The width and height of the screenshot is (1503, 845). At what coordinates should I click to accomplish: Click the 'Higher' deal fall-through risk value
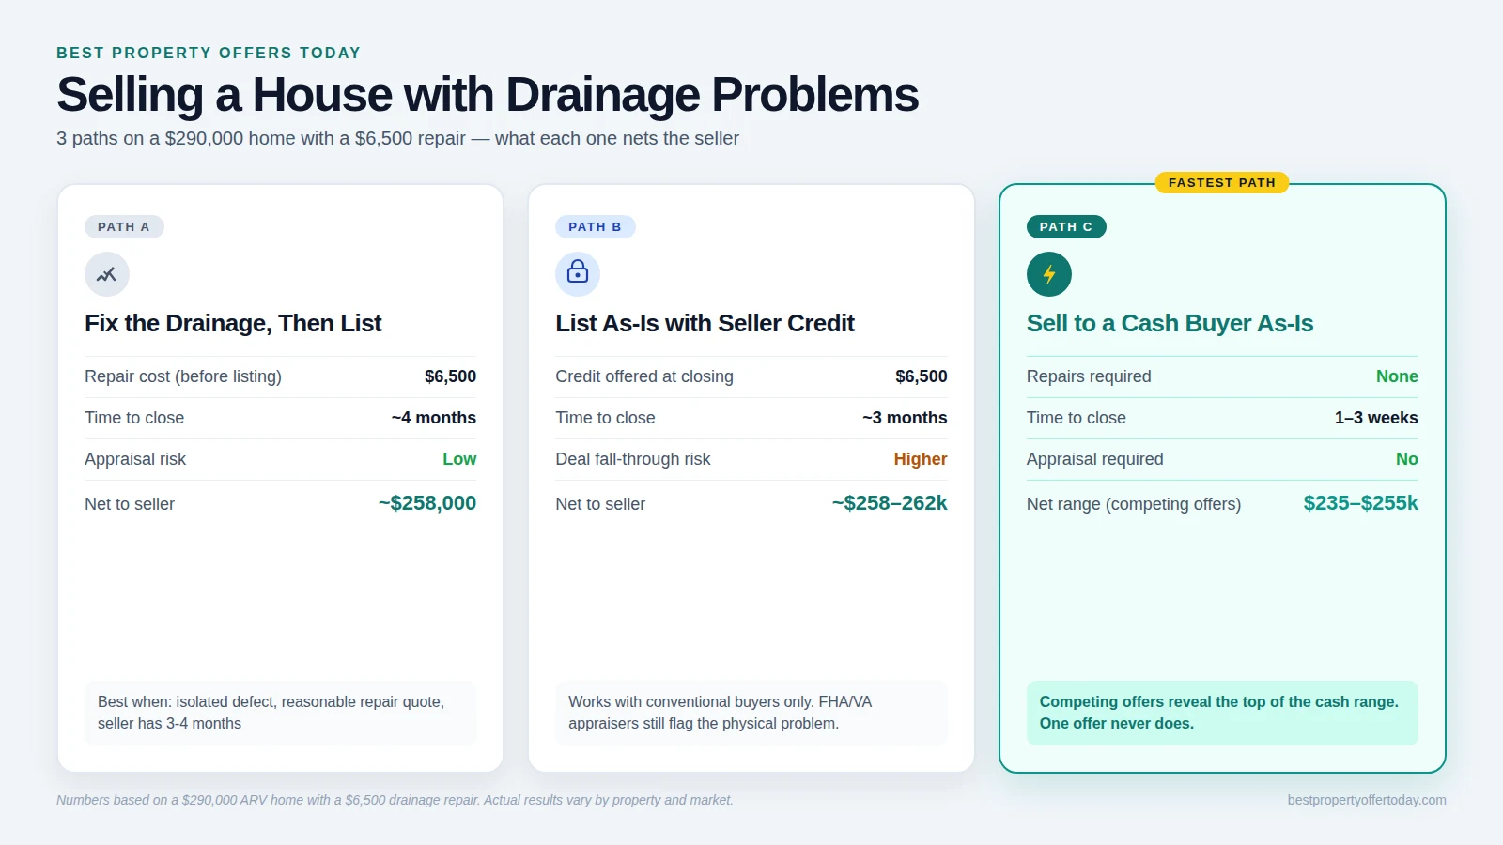click(921, 459)
